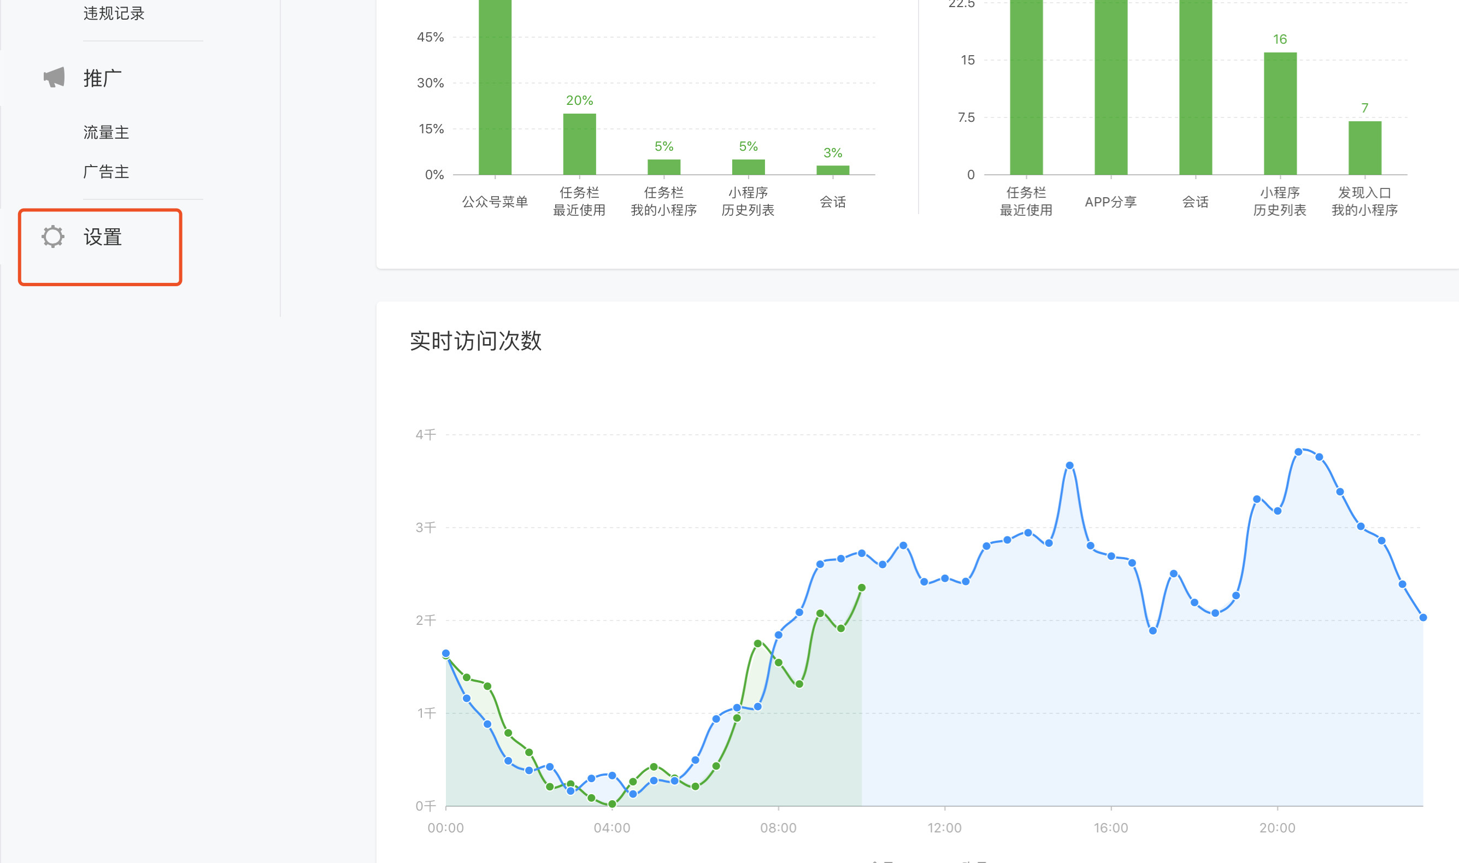This screenshot has height=863, width=1459.
Task: Click the 公众号菜单 tall green bar
Action: coord(495,87)
